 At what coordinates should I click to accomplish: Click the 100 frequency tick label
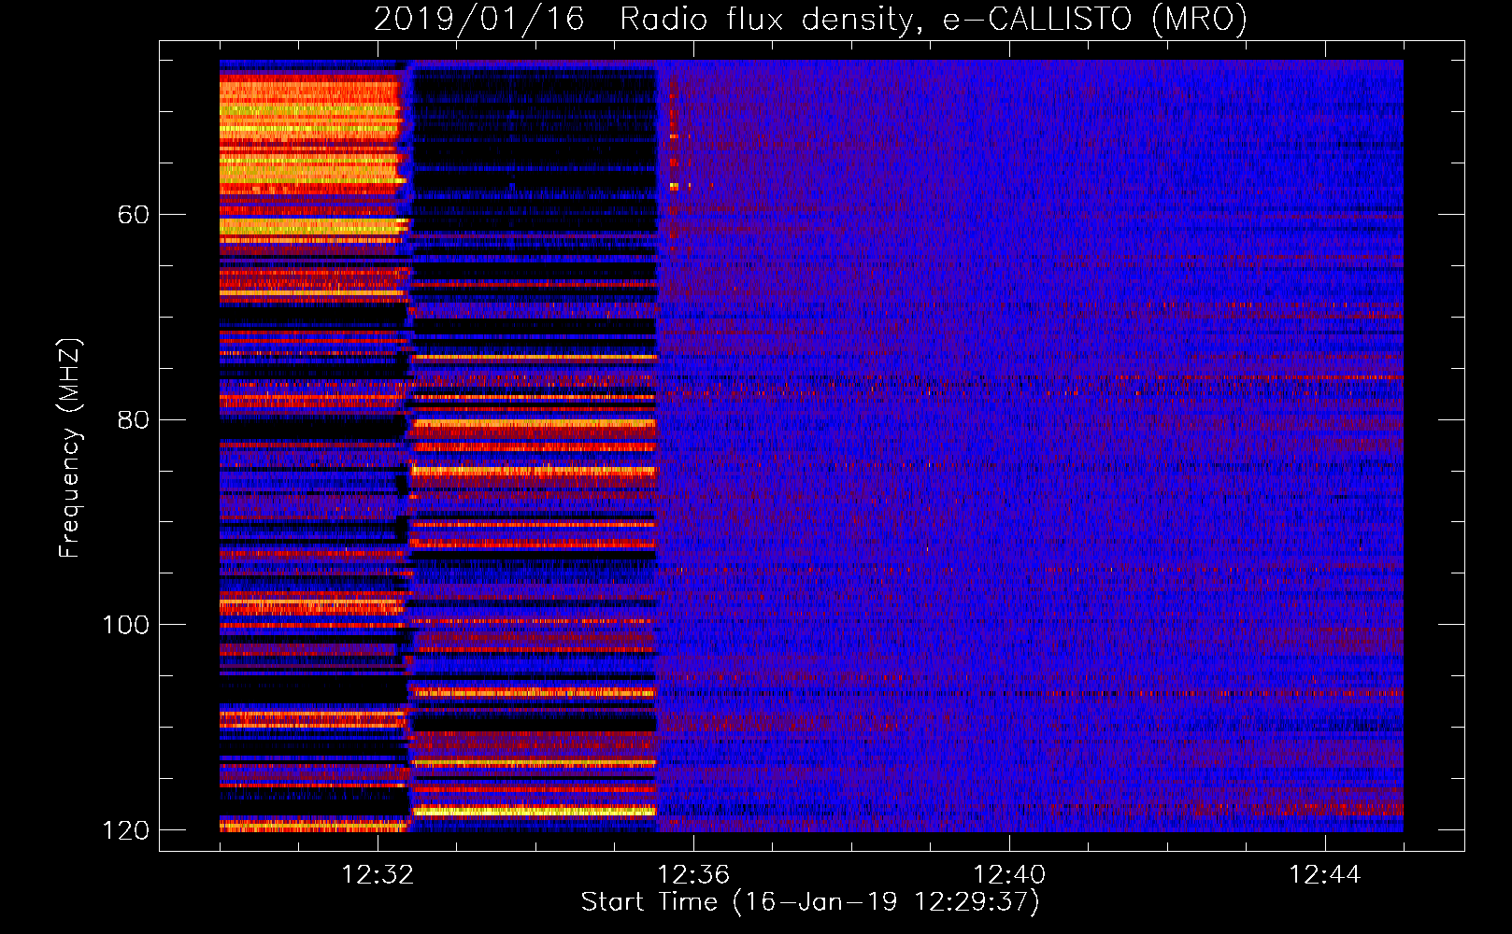click(x=126, y=625)
